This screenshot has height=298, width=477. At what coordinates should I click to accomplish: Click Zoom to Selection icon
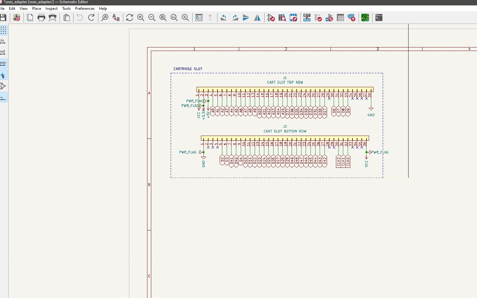185,18
